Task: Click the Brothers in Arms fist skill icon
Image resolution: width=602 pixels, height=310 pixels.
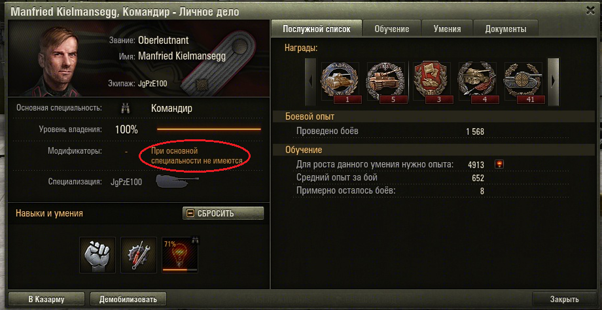Action: click(x=97, y=255)
